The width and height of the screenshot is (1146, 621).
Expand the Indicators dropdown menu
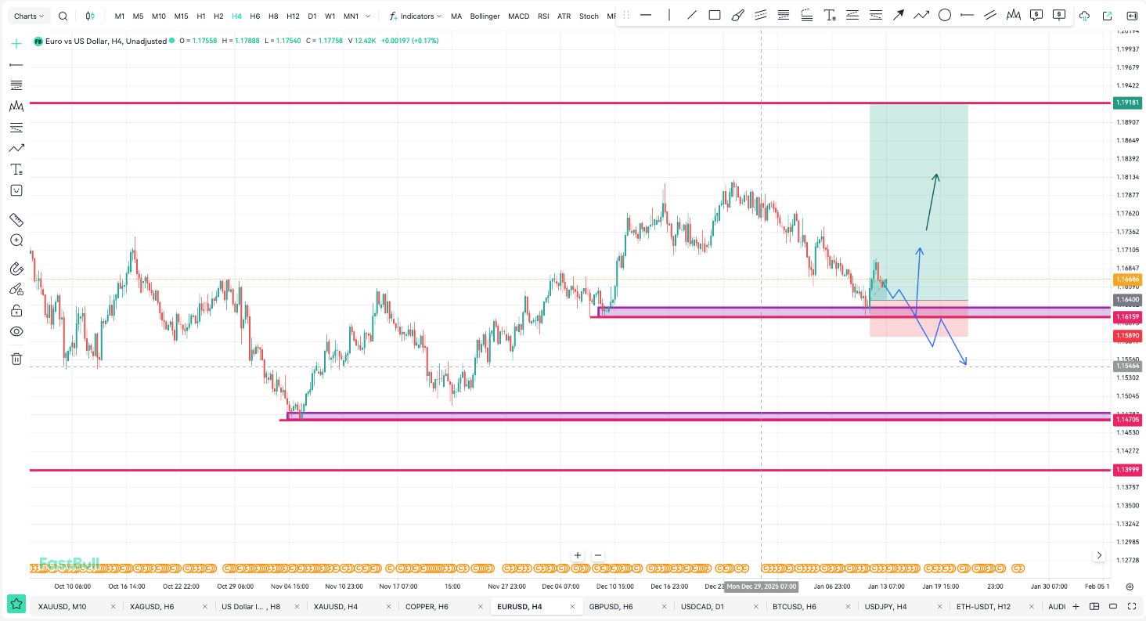point(416,16)
